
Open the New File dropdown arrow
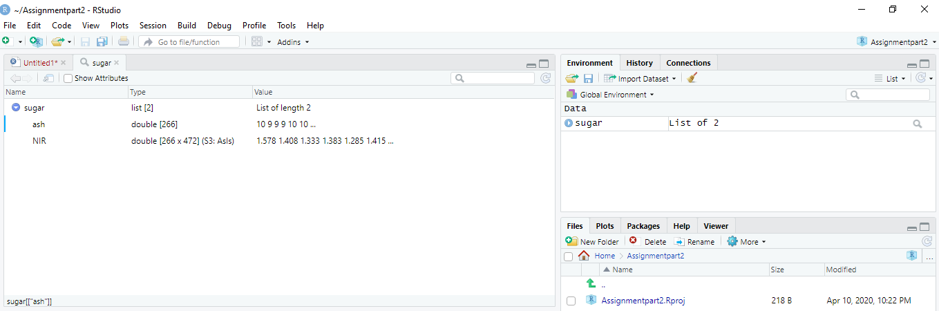(20, 42)
